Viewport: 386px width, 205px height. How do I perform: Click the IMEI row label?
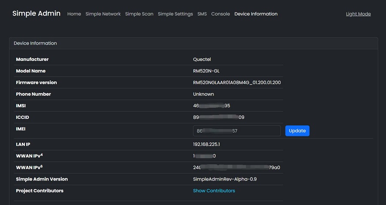(x=21, y=129)
